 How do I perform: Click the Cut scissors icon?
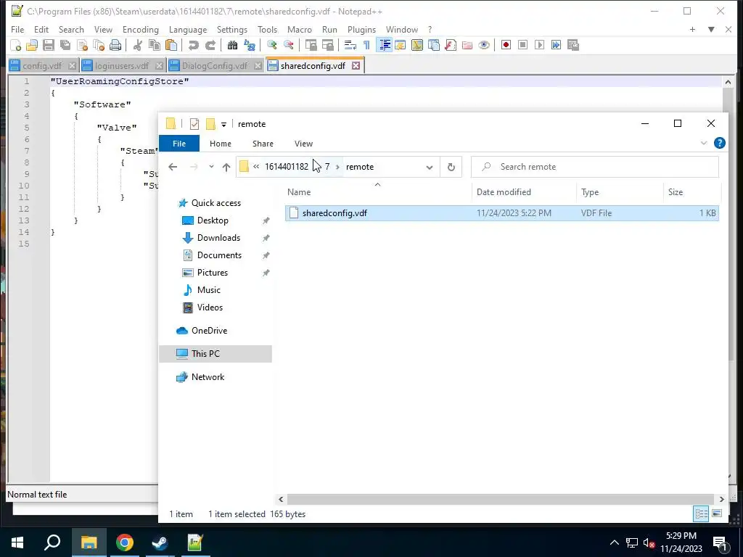pyautogui.click(x=137, y=45)
